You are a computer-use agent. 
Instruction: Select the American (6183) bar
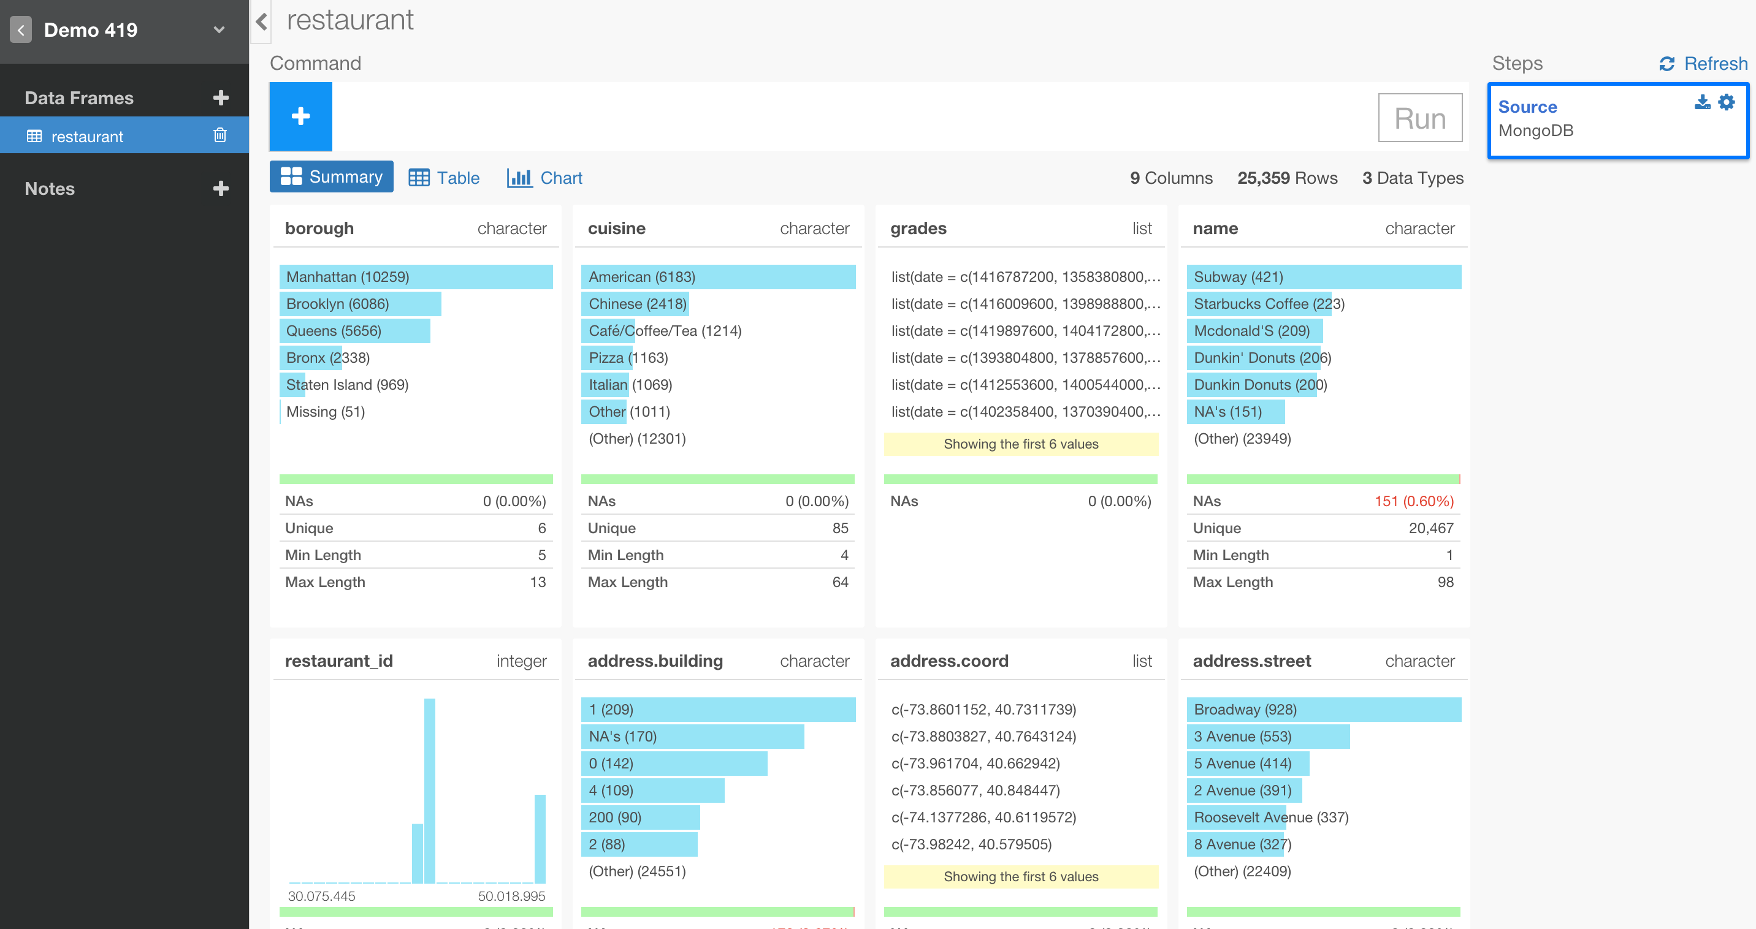718,276
